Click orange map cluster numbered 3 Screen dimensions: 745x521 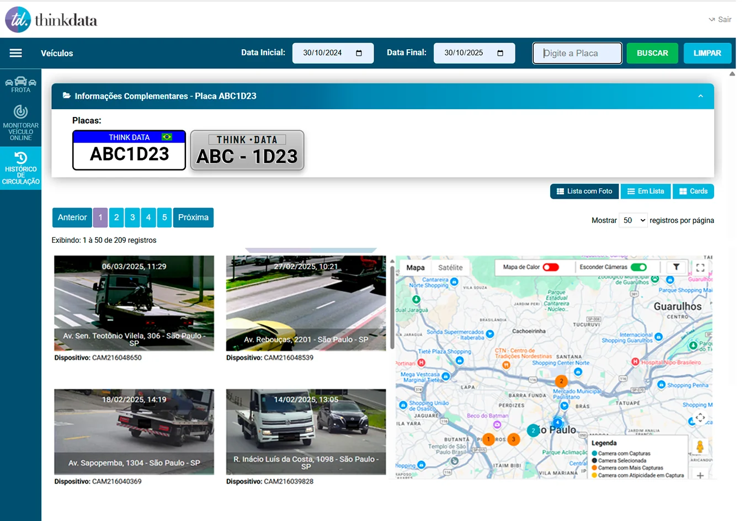[x=513, y=439]
